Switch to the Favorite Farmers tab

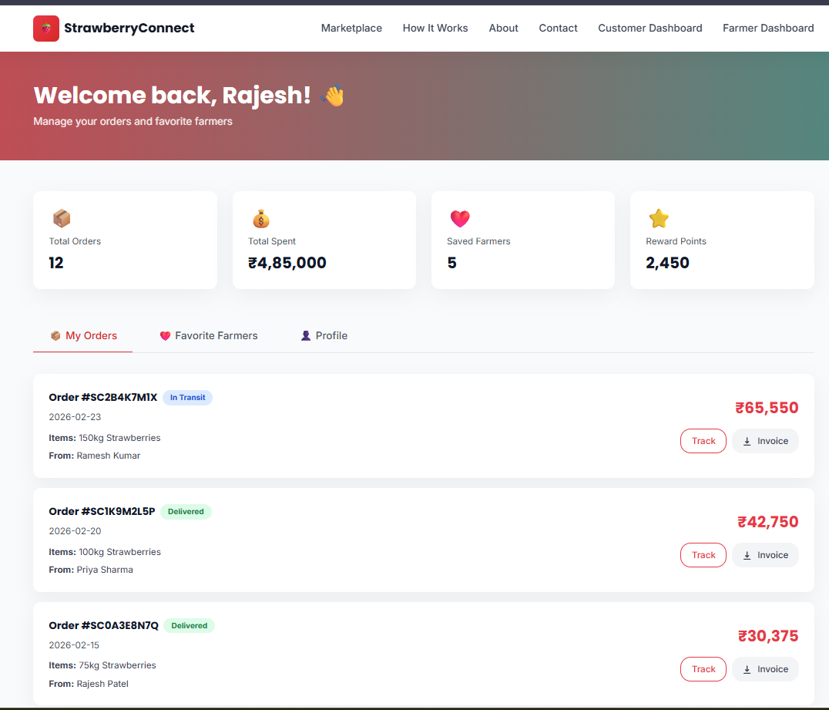pyautogui.click(x=209, y=336)
